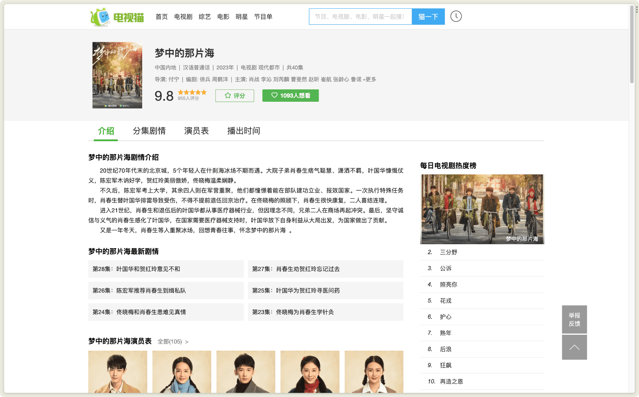
Task: Expand the full cast via »更多
Action: pyautogui.click(x=369, y=79)
